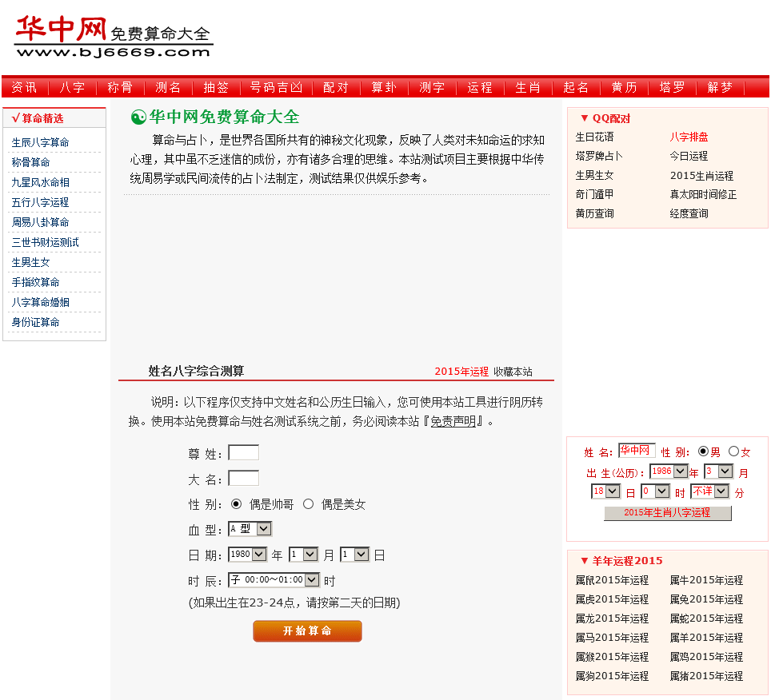Open the 免责声明 disclaimer link

pos(453,421)
